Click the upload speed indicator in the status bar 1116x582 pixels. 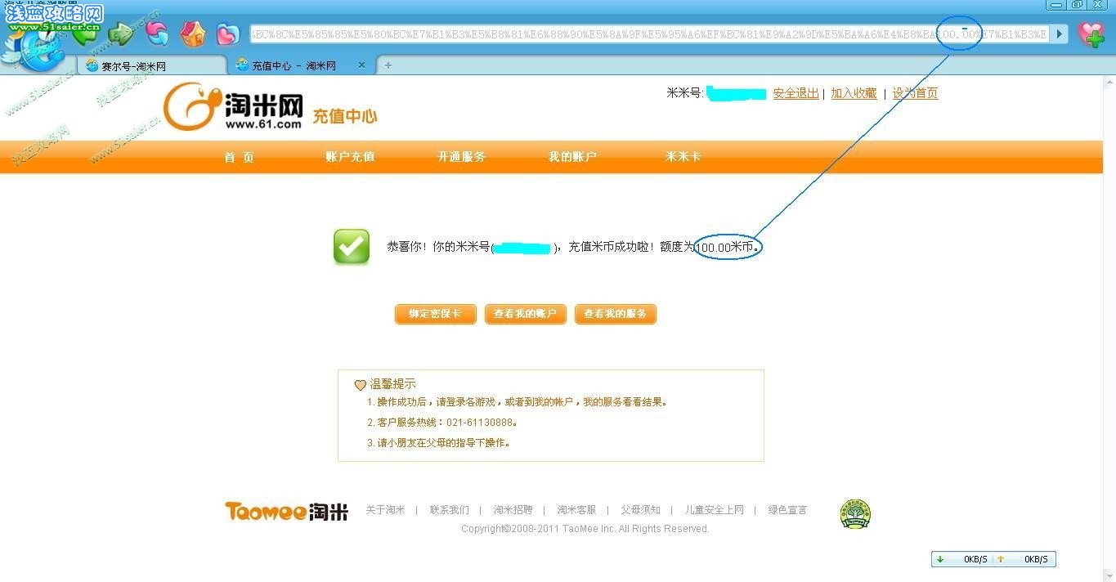[x=1023, y=559]
